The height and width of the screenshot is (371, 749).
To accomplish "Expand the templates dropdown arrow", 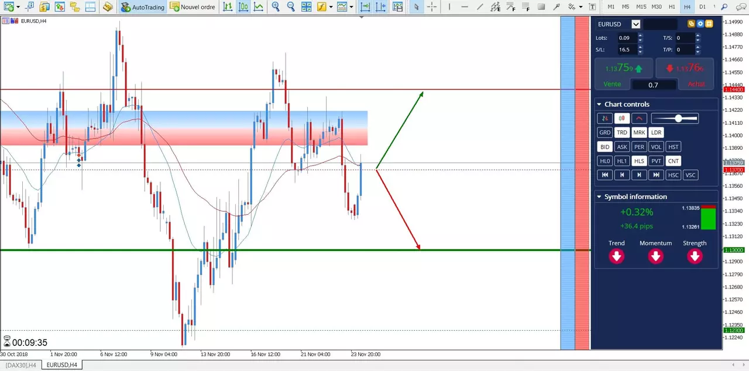I will 351,7.
